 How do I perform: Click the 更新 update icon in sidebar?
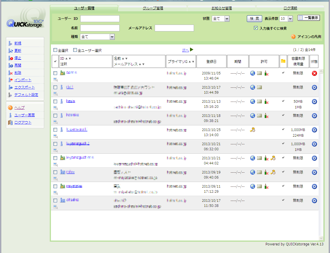point(10,51)
